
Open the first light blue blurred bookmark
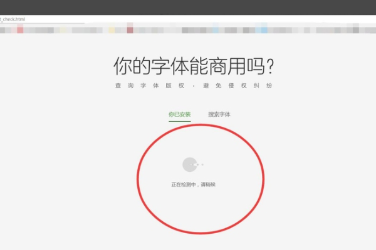point(216,30)
